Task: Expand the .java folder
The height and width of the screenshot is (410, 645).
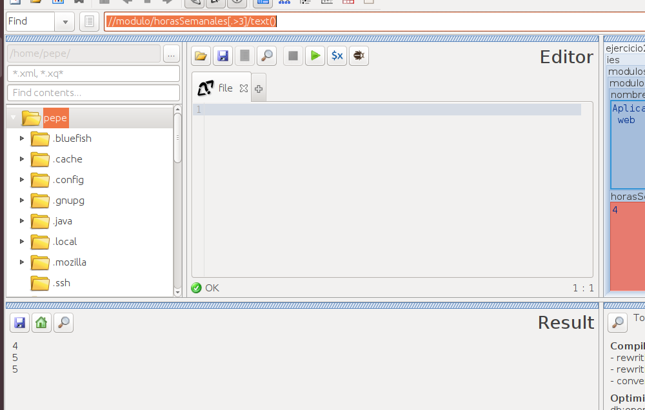Action: tap(22, 221)
